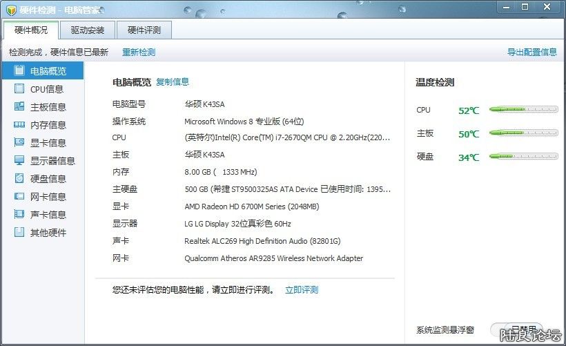Switch to the 硬件评测 tab
Screen dimensions: 566x346
click(144, 30)
